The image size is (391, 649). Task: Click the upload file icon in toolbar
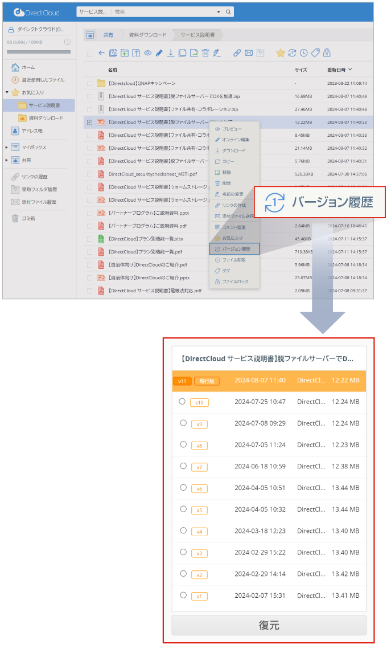[136, 53]
